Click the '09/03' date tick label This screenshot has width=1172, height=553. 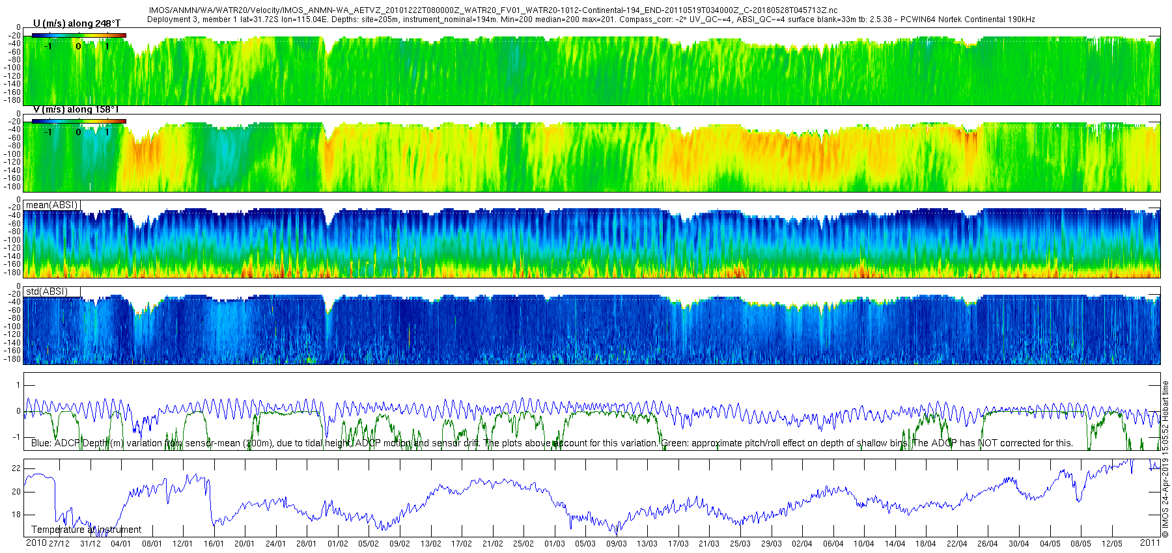pos(617,544)
